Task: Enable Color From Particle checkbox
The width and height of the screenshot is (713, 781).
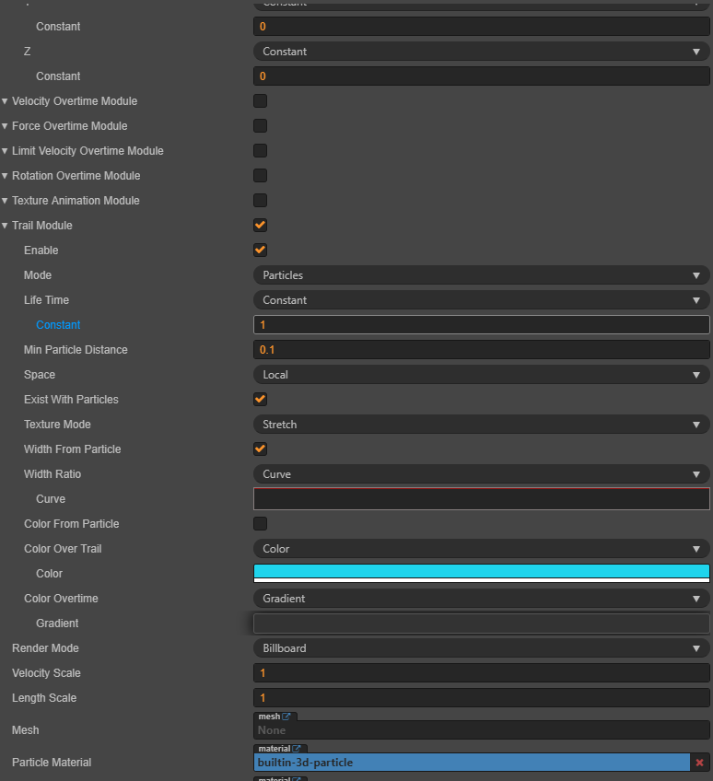Action: coord(261,524)
